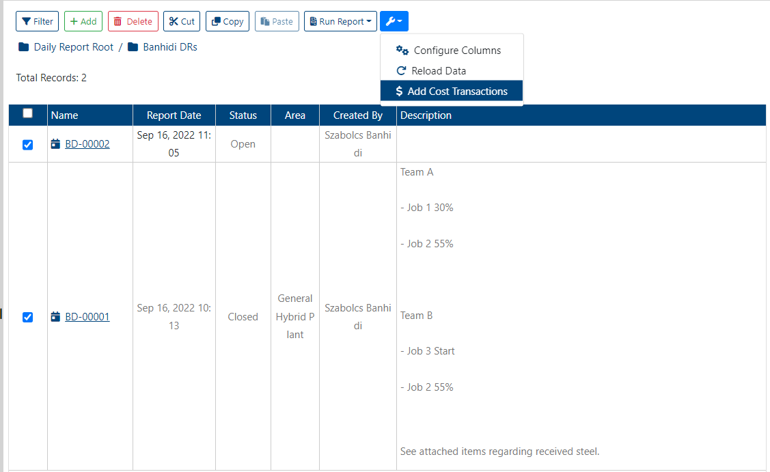Select the 'Closed' status cell
Viewport: 770px width, 472px height.
[243, 317]
